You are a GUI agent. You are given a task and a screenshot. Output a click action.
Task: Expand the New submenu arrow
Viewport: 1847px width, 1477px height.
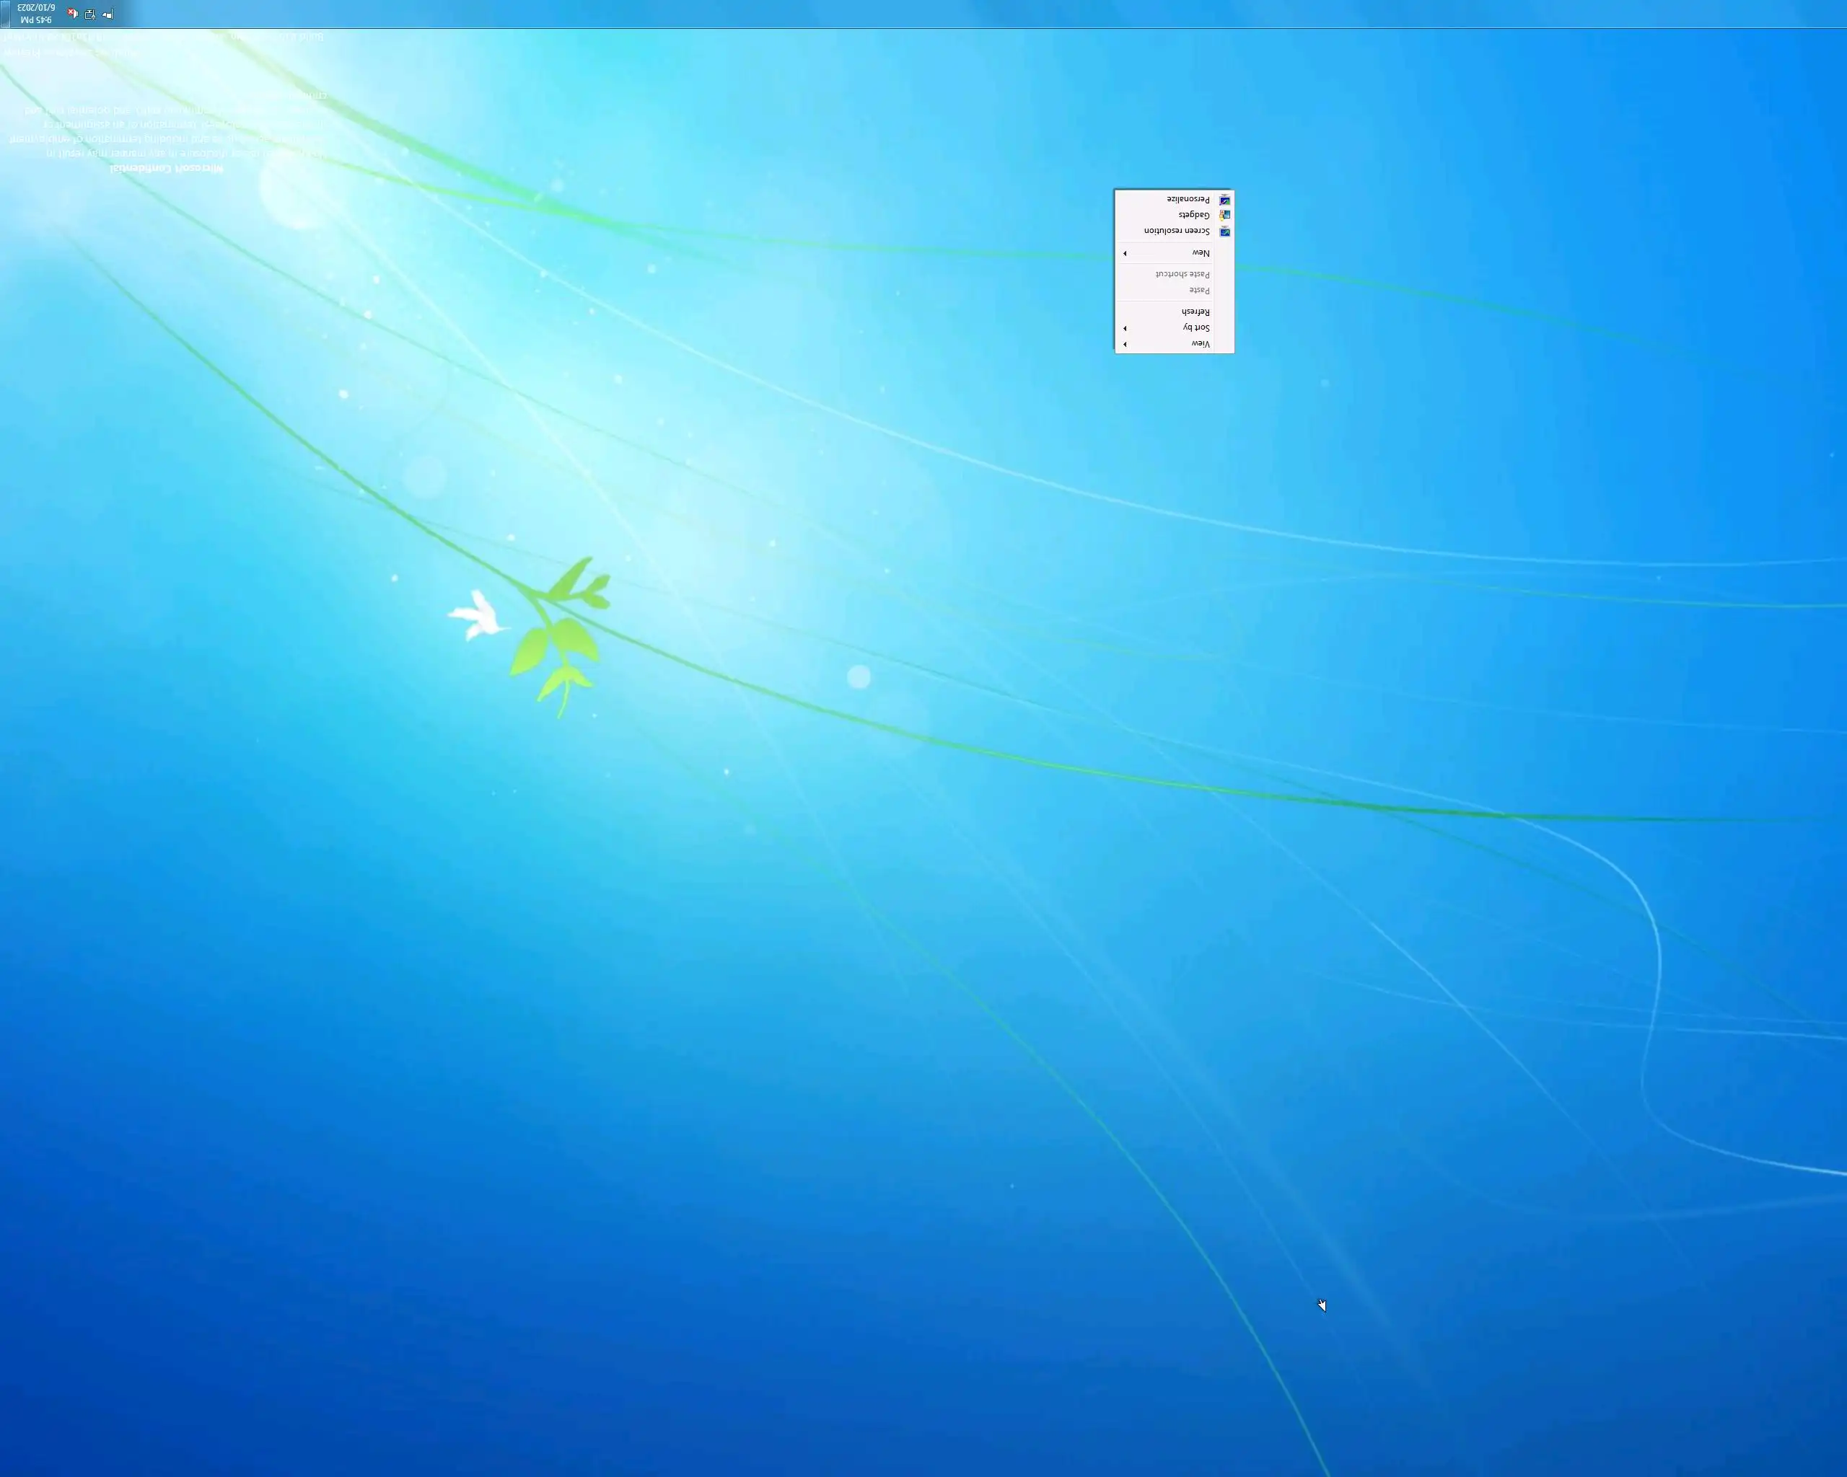tap(1125, 252)
